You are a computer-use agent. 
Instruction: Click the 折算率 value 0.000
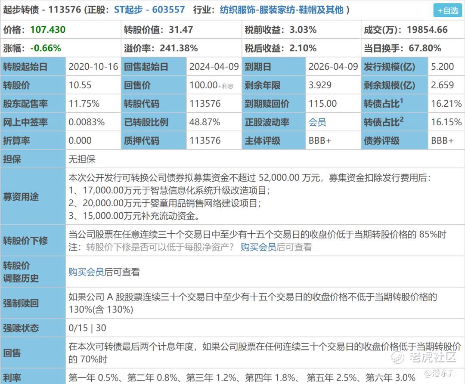[80, 140]
